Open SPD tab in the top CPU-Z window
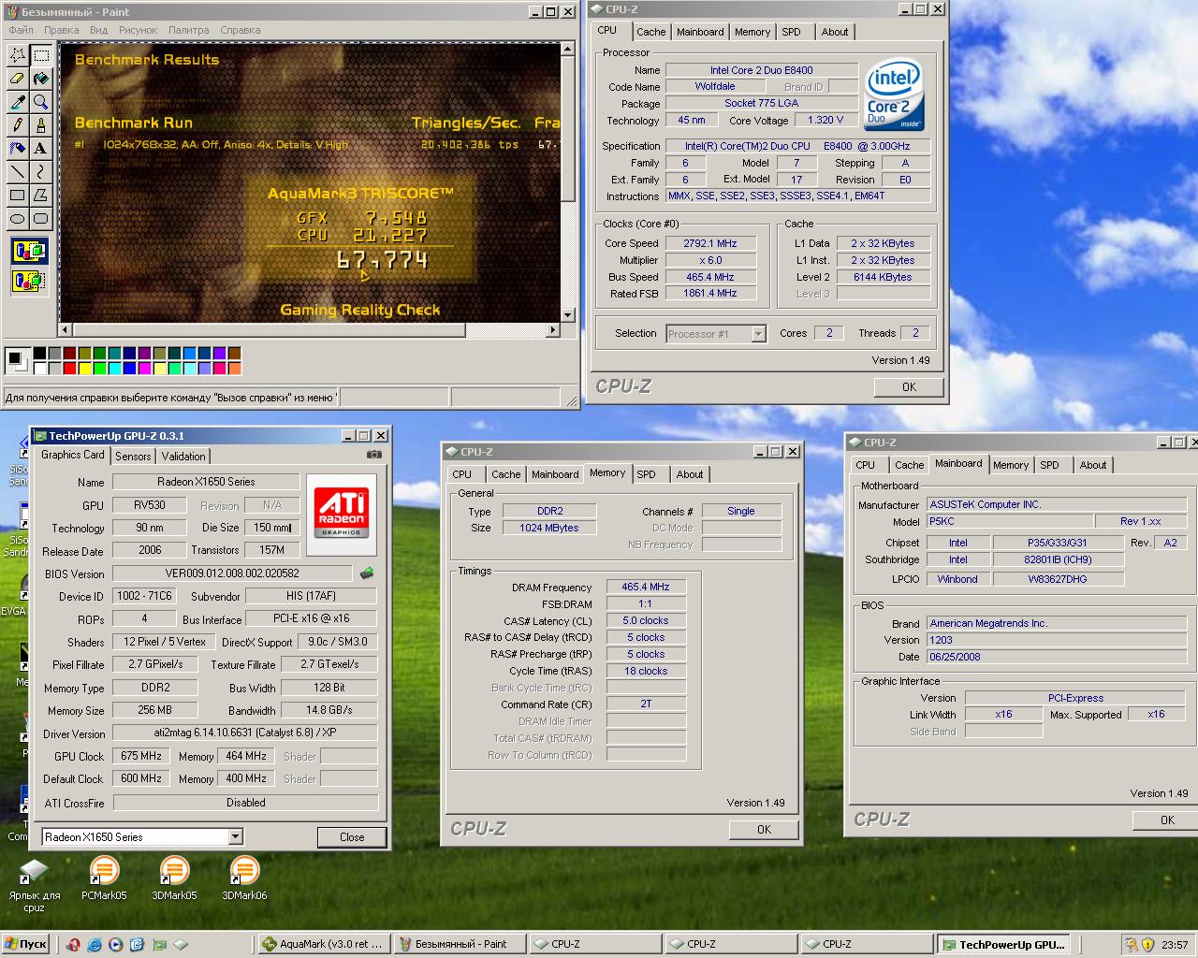1198x958 pixels. (792, 32)
